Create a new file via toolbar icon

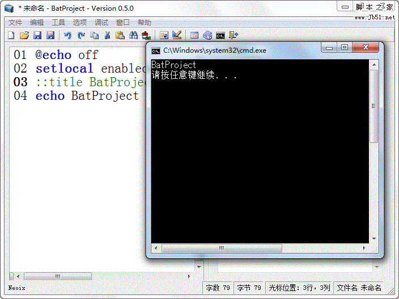11,35
